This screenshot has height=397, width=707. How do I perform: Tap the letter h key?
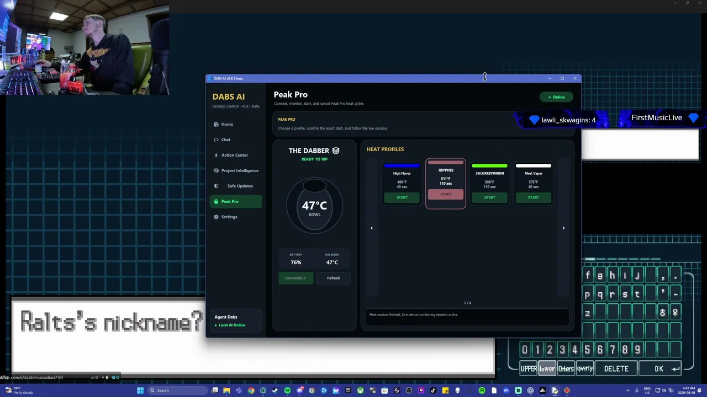click(613, 276)
